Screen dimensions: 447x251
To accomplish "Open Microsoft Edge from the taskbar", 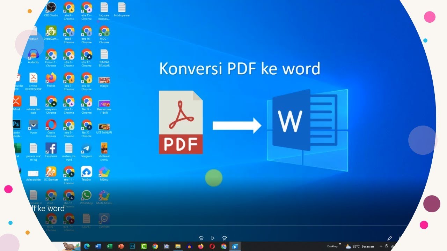I will click(x=87, y=246).
